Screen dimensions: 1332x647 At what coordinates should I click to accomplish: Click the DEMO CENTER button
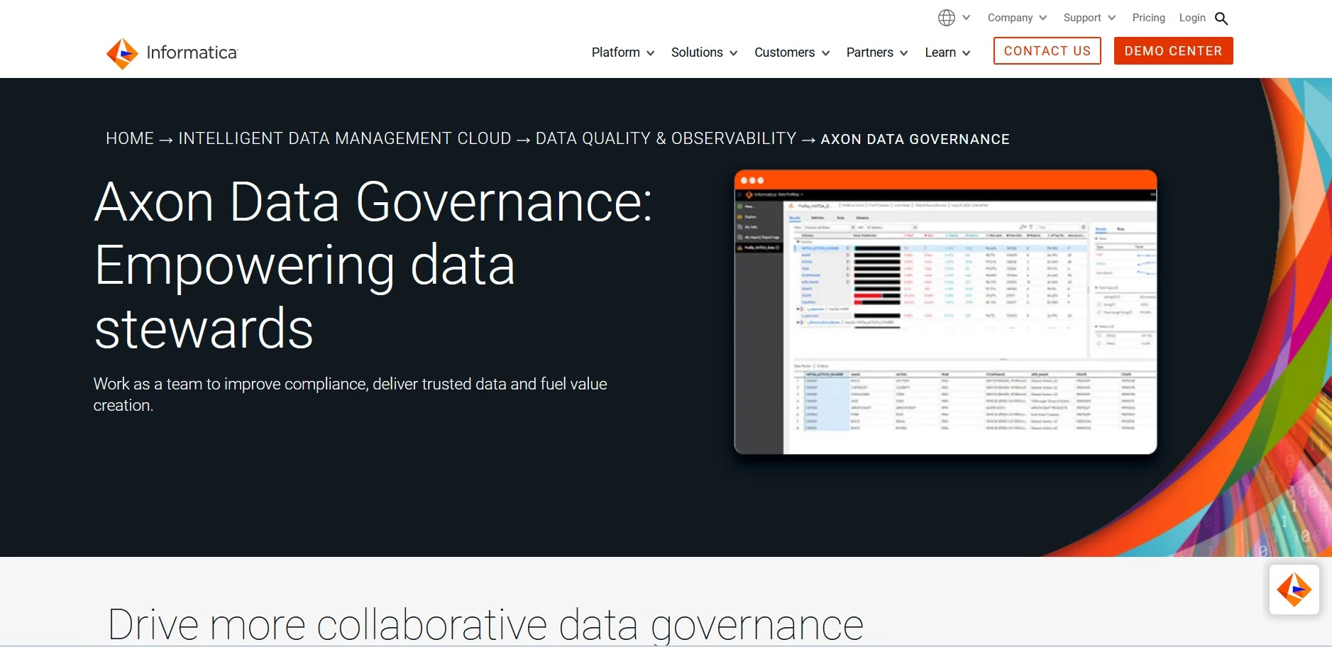click(x=1173, y=51)
